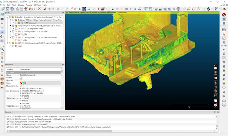Click the red oval icon in the right toolbar
This screenshot has height=136, width=228.
224,88
